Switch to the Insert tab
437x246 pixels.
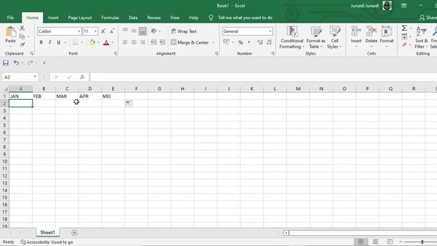(x=53, y=18)
